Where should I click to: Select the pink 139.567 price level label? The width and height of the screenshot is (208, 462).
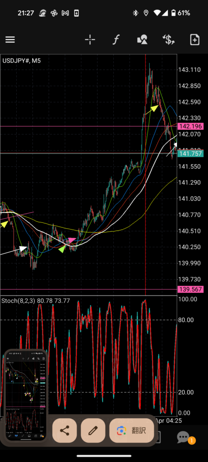click(190, 290)
